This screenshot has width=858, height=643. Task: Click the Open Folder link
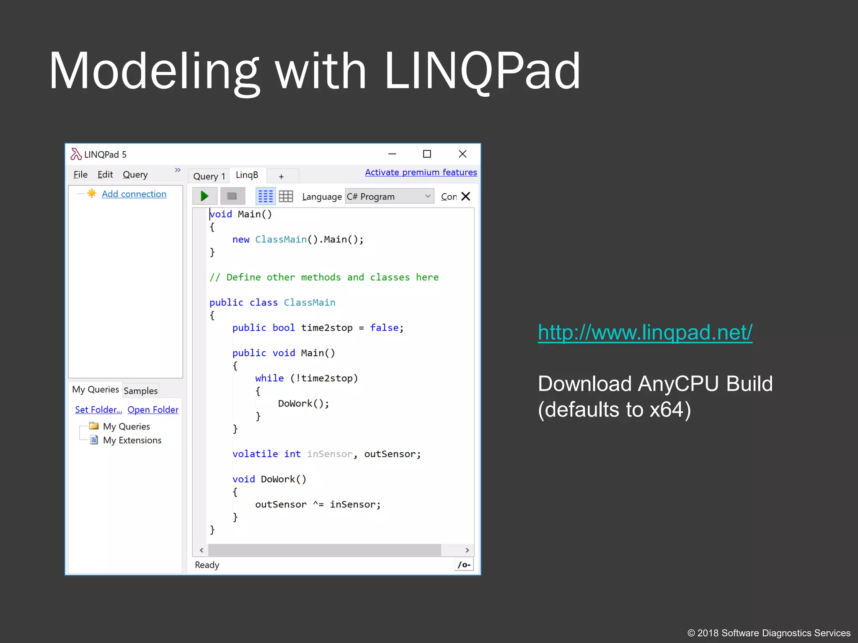point(153,410)
